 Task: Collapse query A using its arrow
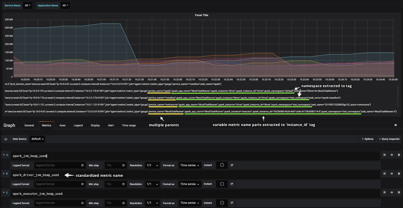(4, 155)
